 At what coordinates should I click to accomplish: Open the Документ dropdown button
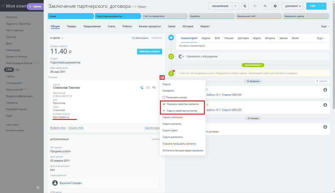click(x=292, y=6)
